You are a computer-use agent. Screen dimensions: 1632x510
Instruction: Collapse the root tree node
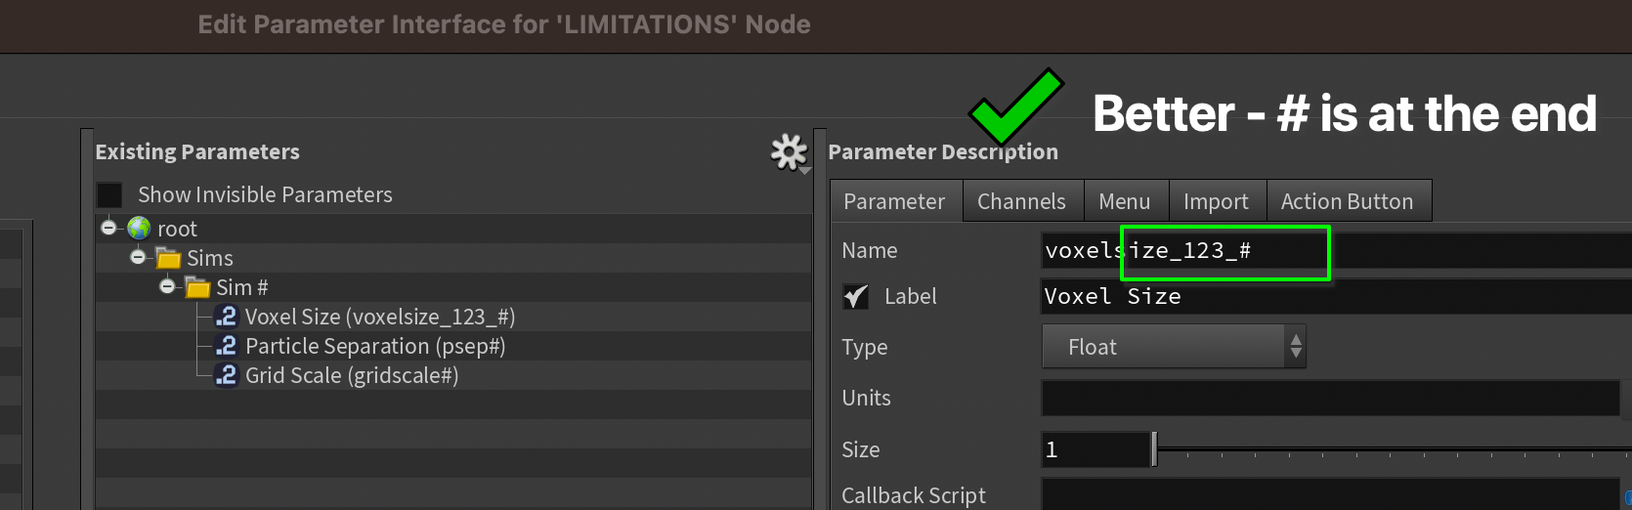tap(108, 228)
